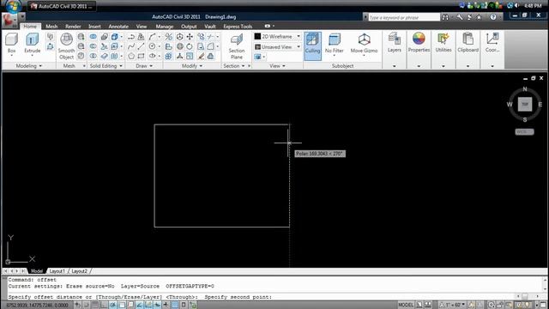The image size is (549, 309).
Task: Open the WCS menu below the ViewCube
Action: [x=524, y=131]
